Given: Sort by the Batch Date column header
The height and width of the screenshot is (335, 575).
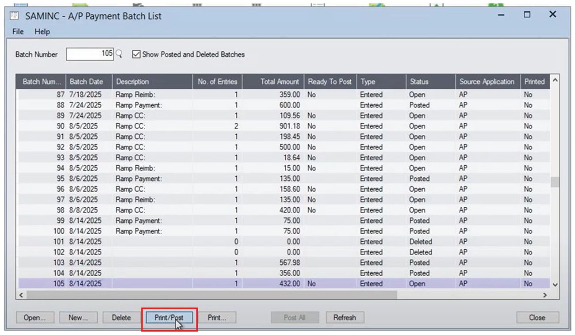Looking at the screenshot, I should coord(89,81).
